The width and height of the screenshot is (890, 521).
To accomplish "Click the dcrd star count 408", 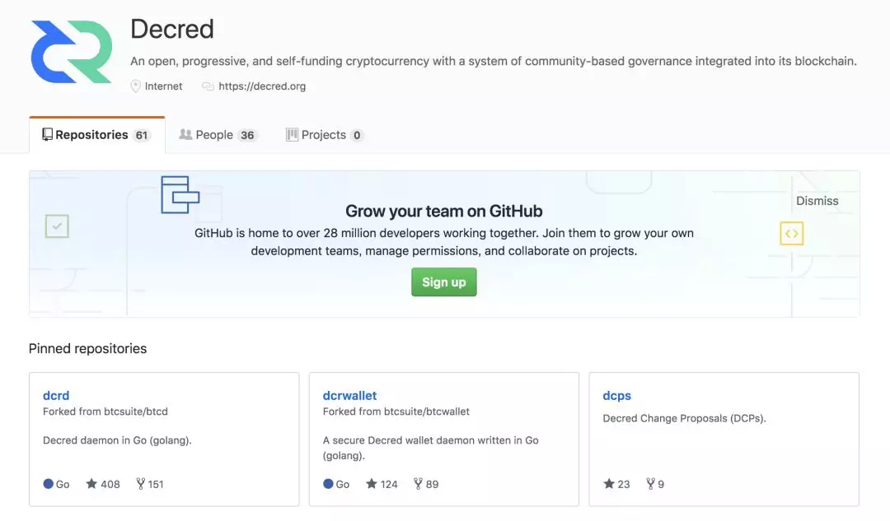I will coord(110,484).
